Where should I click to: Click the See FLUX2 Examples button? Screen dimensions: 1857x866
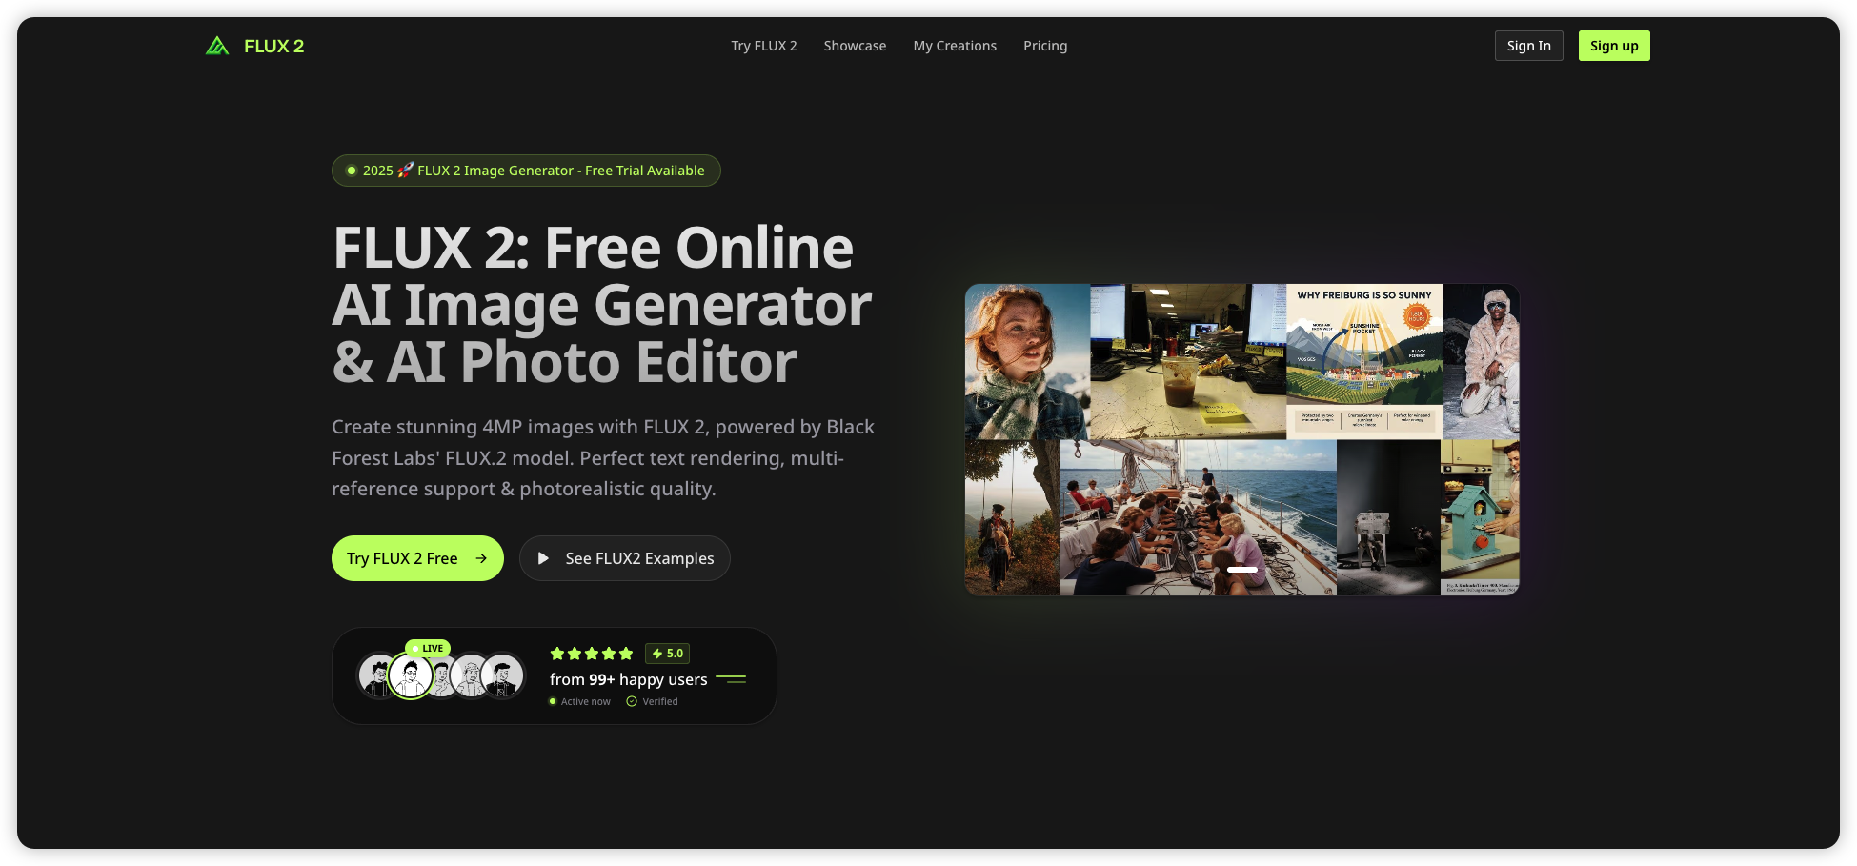coord(624,558)
